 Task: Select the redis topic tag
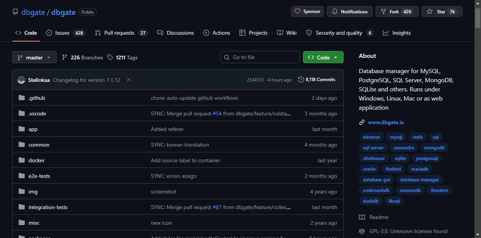point(417,137)
